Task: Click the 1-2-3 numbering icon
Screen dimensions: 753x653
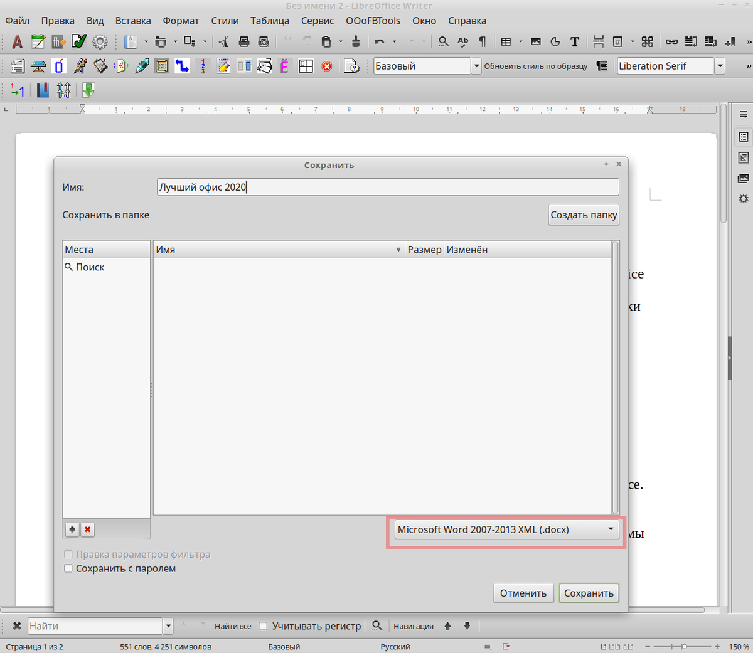Action: 203,66
